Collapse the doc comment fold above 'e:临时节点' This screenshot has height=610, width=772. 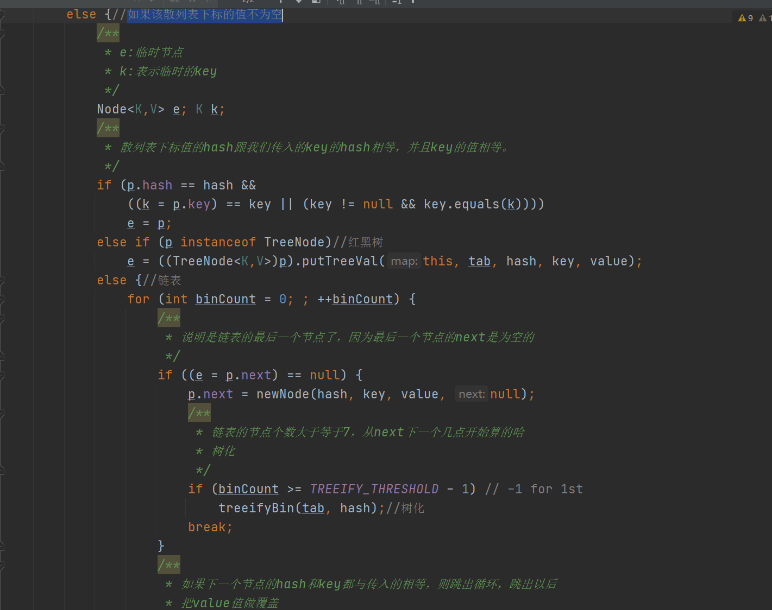(x=2, y=34)
